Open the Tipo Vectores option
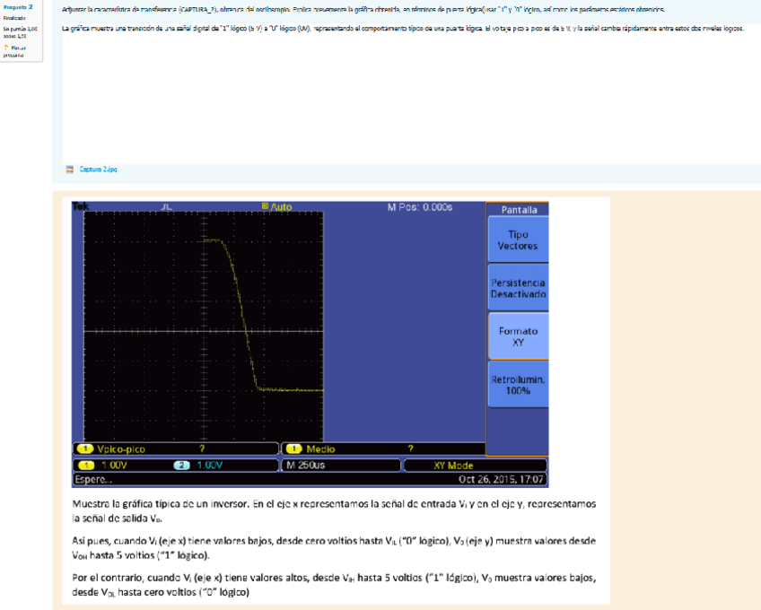 [x=517, y=240]
